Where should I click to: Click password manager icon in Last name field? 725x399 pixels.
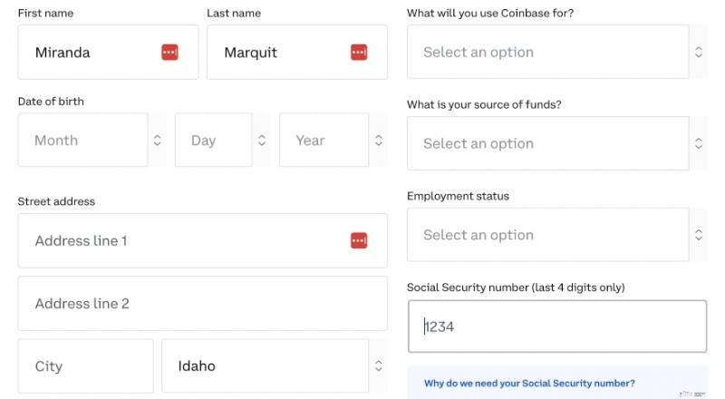[359, 53]
